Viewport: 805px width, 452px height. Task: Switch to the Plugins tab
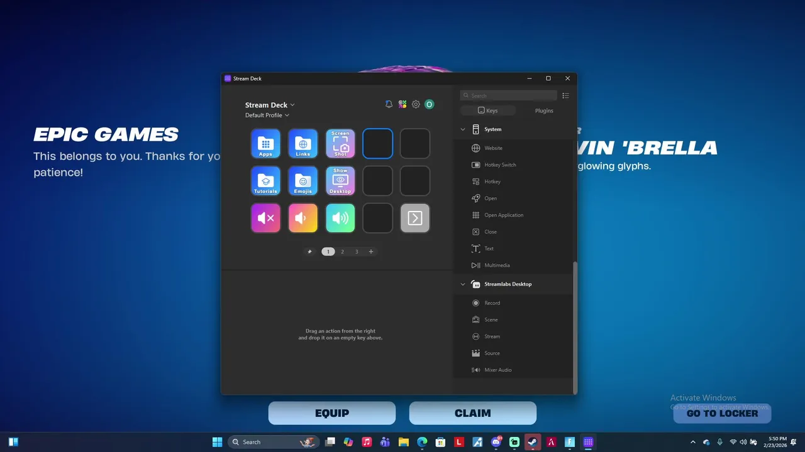coord(544,110)
